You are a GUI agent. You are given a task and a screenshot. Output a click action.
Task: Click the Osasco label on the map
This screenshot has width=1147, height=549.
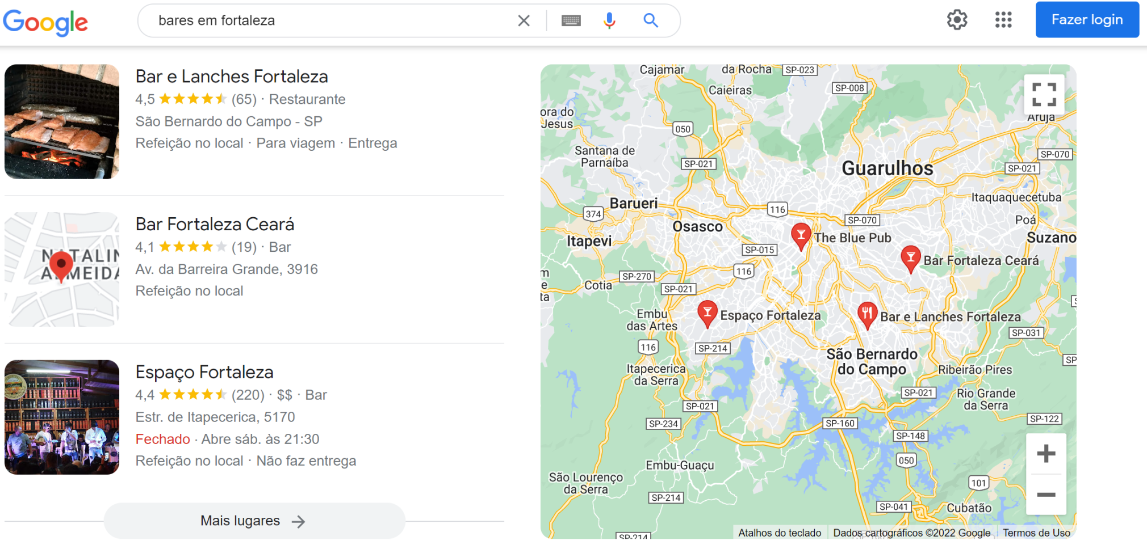point(698,227)
